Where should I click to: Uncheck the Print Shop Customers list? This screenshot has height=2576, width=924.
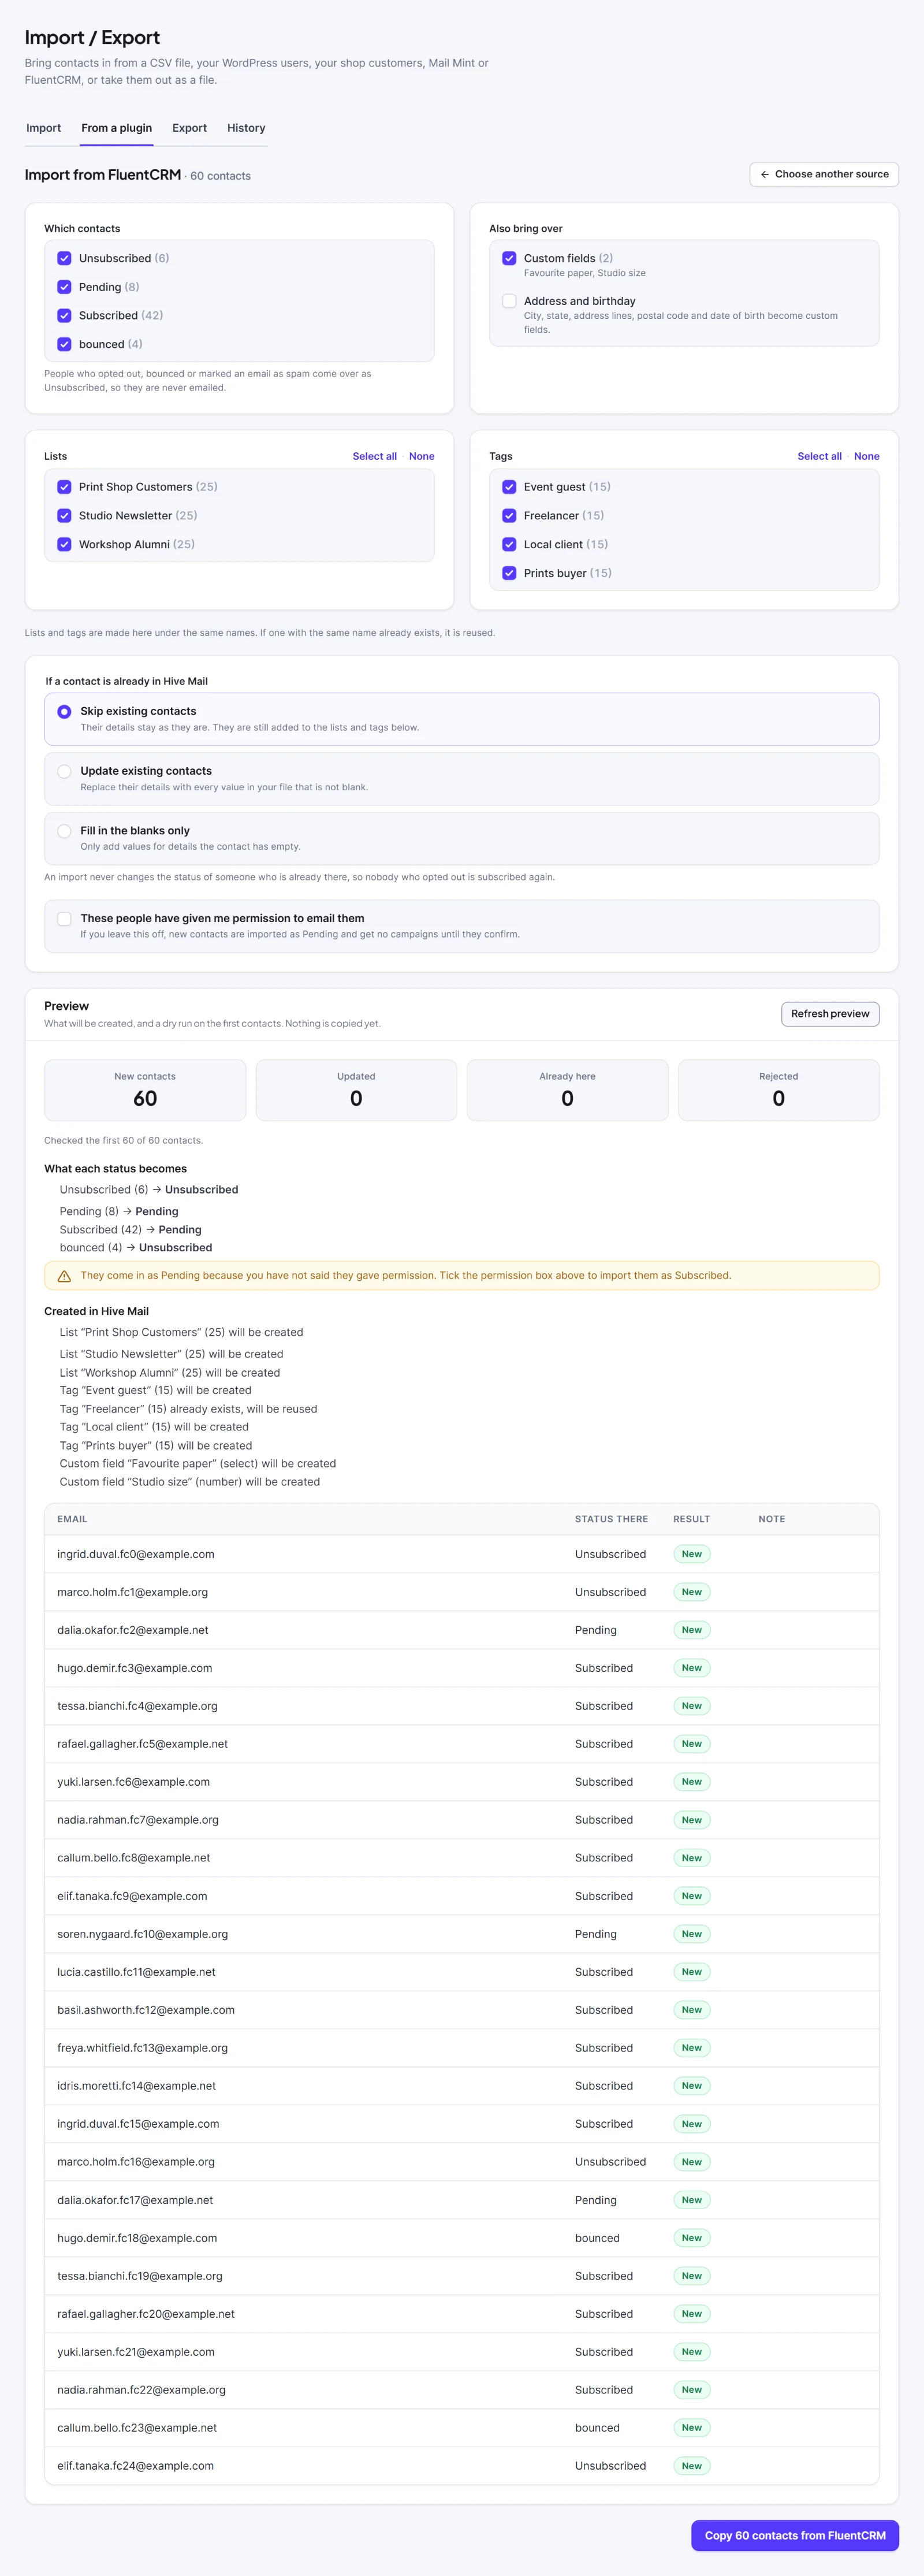(x=64, y=487)
